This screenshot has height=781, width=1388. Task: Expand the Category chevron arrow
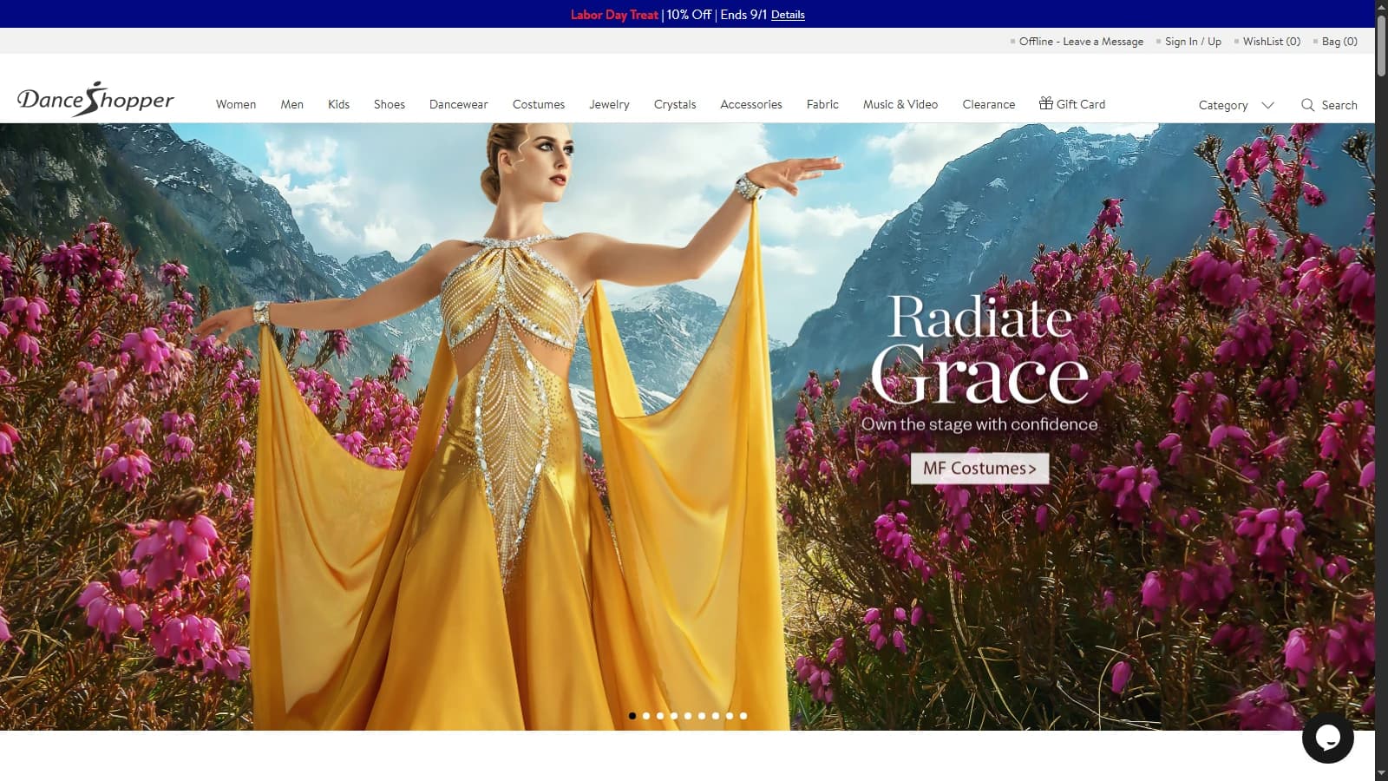coord(1267,105)
